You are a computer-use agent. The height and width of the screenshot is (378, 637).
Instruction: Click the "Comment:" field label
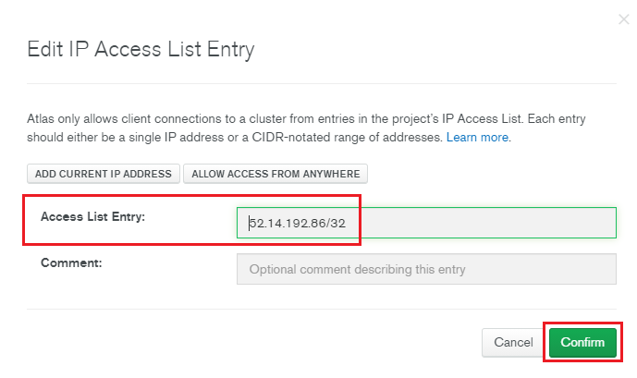(x=70, y=262)
